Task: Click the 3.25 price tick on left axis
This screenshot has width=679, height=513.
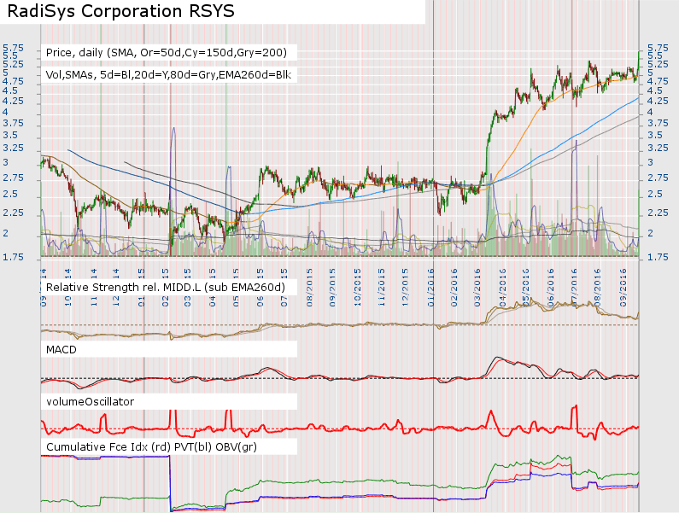Action: point(12,148)
